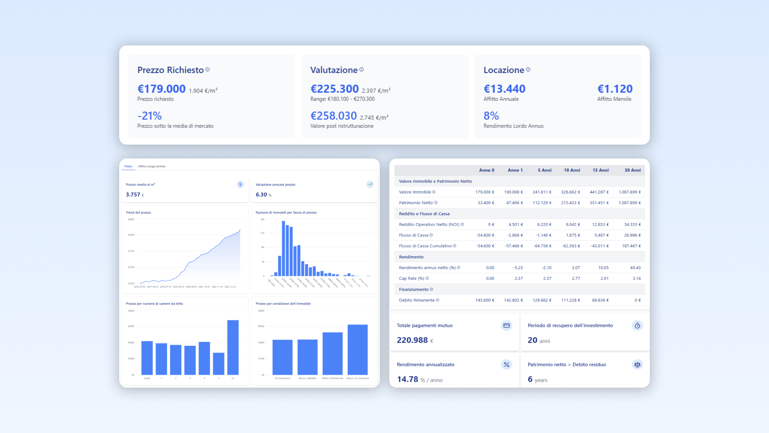Click the Da ristrutturare bar in condizione chart
Screen dimensions: 769x433
[x=283, y=357]
